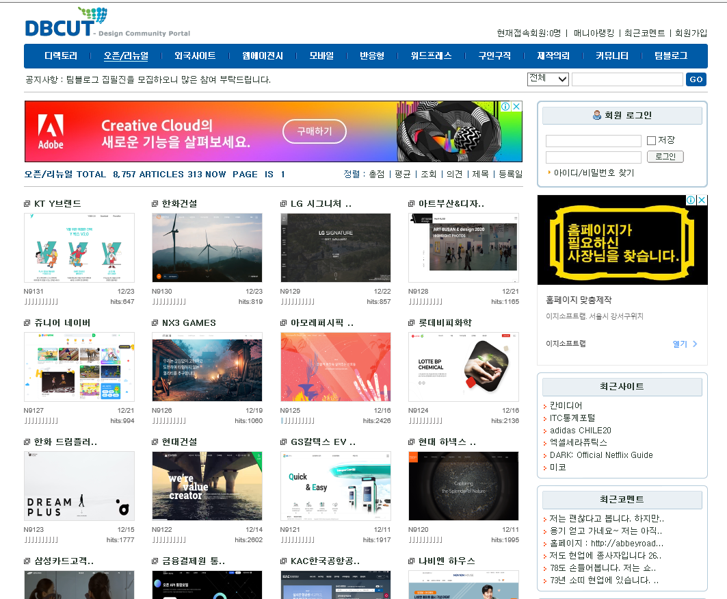Image resolution: width=727 pixels, height=599 pixels.
Task: Click the login password input field
Action: pos(594,157)
